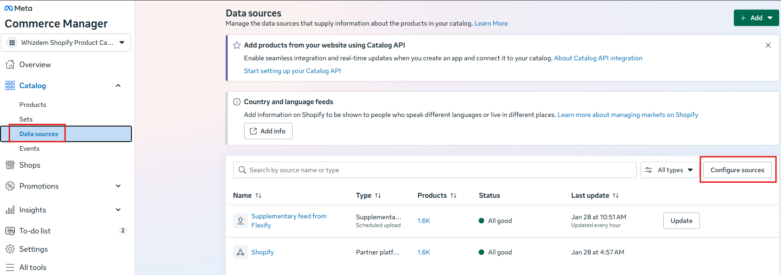781x275 pixels.
Task: Click Update for Supplementary feed
Action: point(682,221)
